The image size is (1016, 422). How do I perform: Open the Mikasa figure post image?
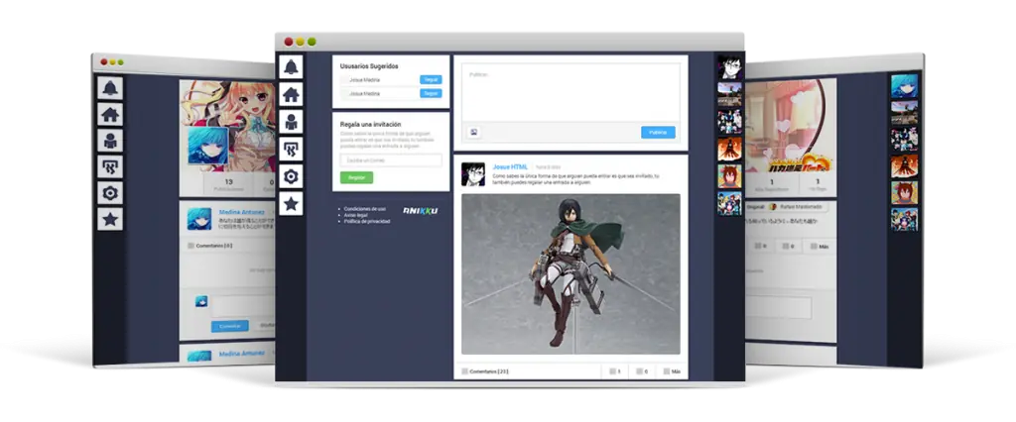pyautogui.click(x=571, y=274)
